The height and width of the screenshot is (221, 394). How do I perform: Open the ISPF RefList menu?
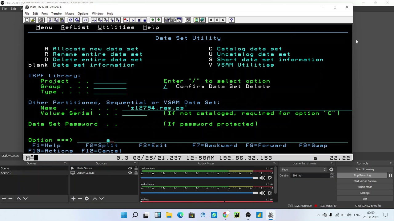[75, 27]
